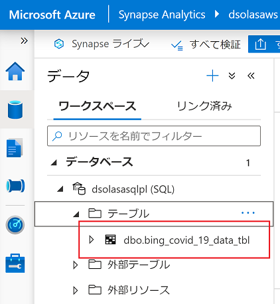Select the dsolasasqlpl (SQL) database
Viewport: 280px width, 304px height.
pos(133,189)
